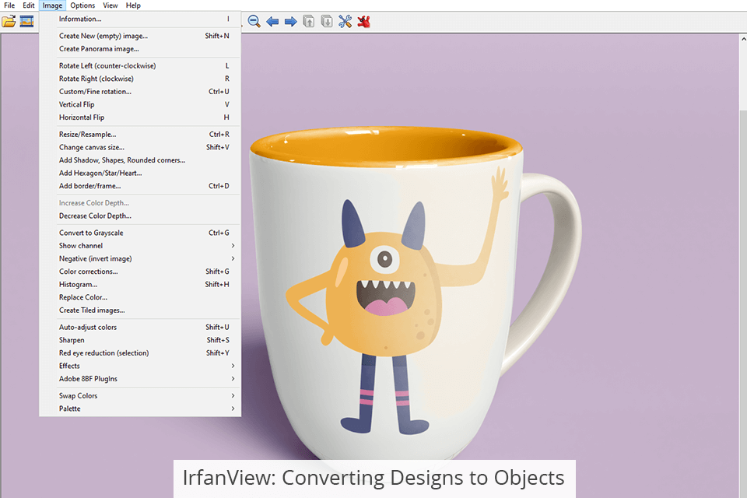Click the scrollbar up arrow
The width and height of the screenshot is (747, 498).
(743, 39)
